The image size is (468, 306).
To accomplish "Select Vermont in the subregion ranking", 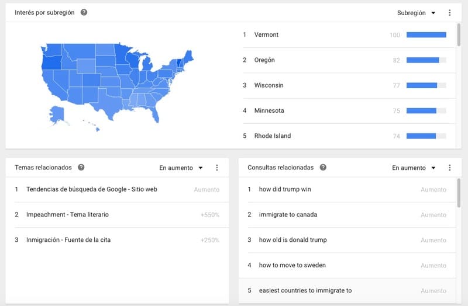I will click(x=266, y=35).
